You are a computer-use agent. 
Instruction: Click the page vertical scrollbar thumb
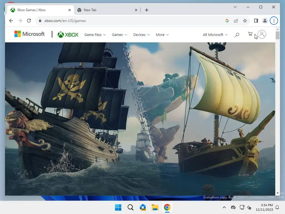277,35
